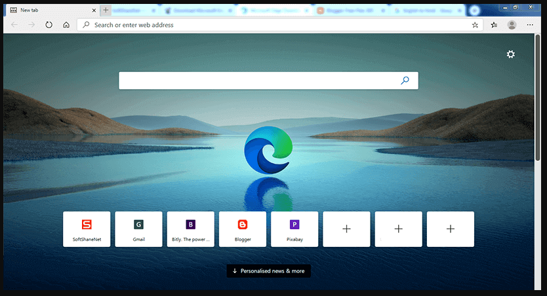547x296 pixels.
Task: Select the New tab tab
Action: click(x=52, y=10)
